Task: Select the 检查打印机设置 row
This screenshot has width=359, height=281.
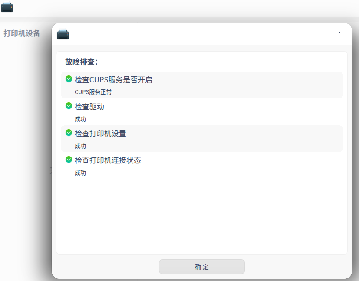Action: 201,139
